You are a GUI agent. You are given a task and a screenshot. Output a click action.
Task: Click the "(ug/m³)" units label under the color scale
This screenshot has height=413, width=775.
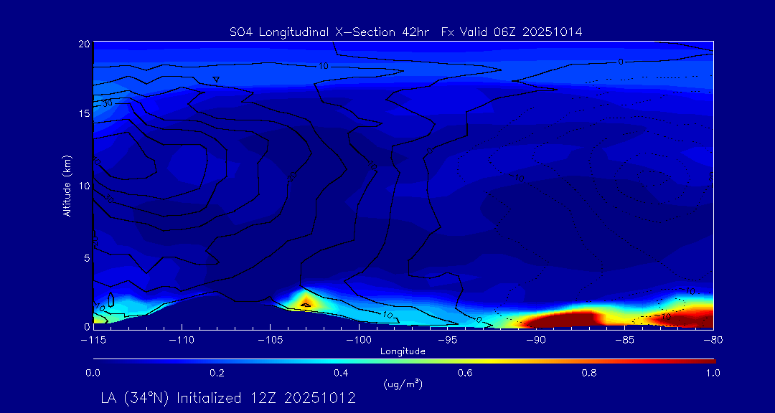[x=403, y=384]
